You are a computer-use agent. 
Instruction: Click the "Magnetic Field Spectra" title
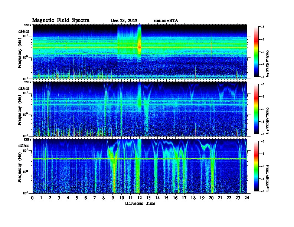61,20
